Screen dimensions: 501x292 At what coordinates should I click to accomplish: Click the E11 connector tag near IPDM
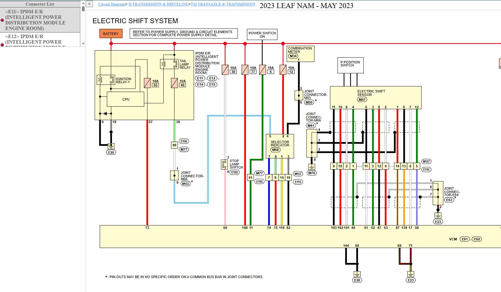point(200,78)
